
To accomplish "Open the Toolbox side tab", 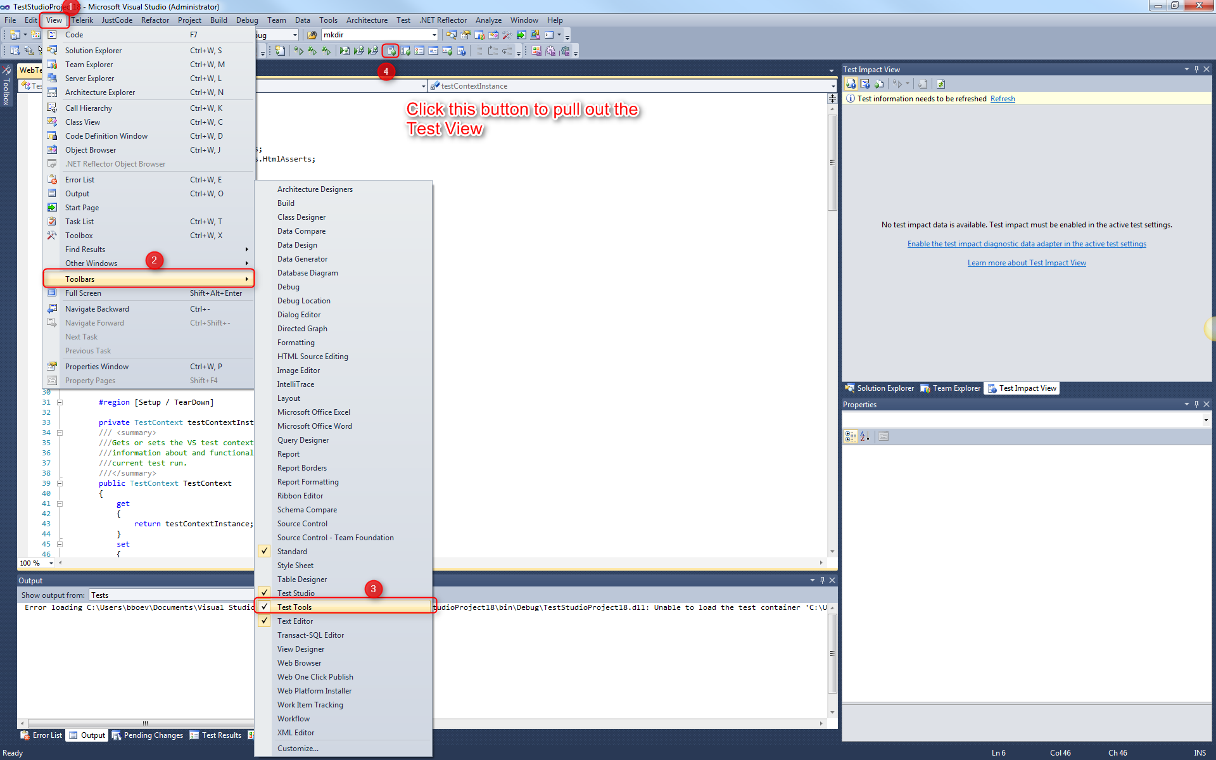I will click(x=6, y=86).
